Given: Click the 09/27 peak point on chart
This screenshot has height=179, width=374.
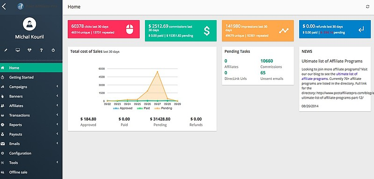Looking at the screenshot, I should pyautogui.click(x=157, y=72).
